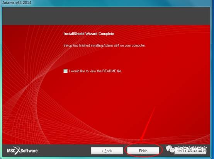This screenshot has width=214, height=159.
Task: Click the Finish button
Action: 143,150
